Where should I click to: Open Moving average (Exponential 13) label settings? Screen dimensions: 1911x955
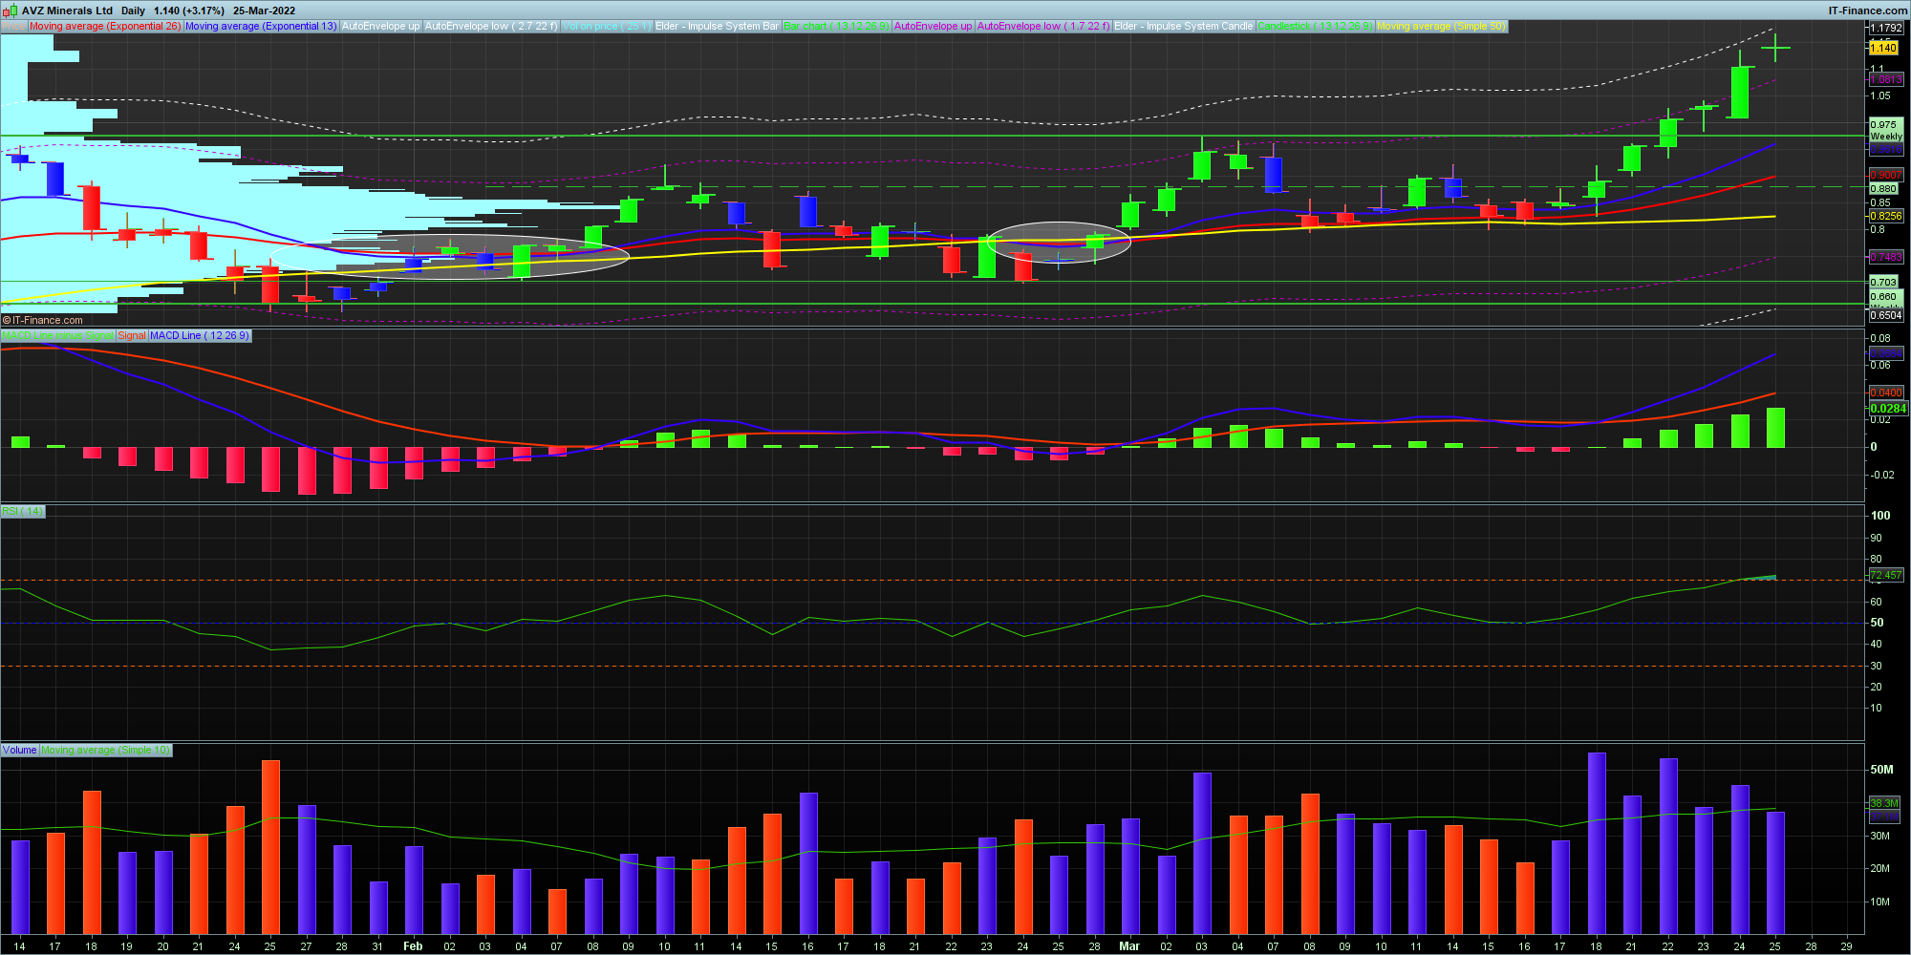pos(261,26)
